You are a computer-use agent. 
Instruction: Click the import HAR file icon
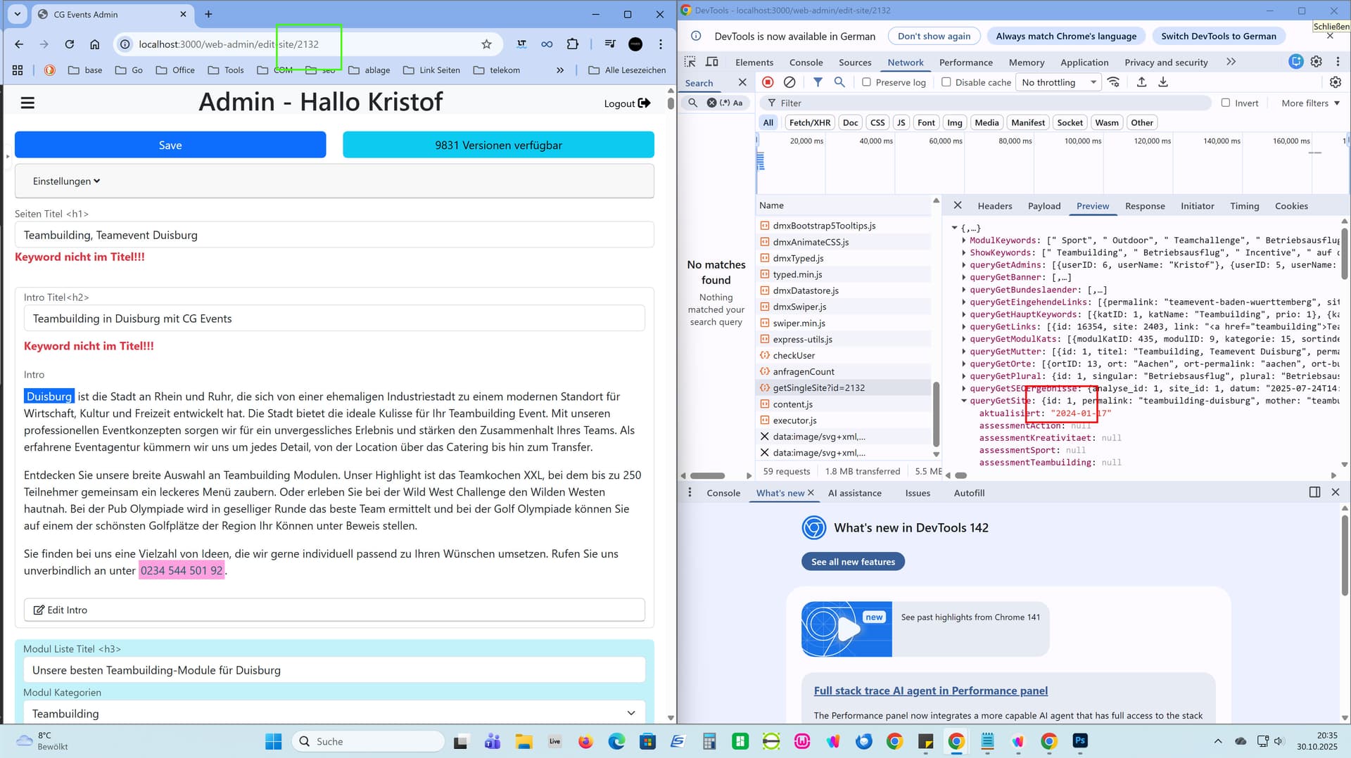1141,82
